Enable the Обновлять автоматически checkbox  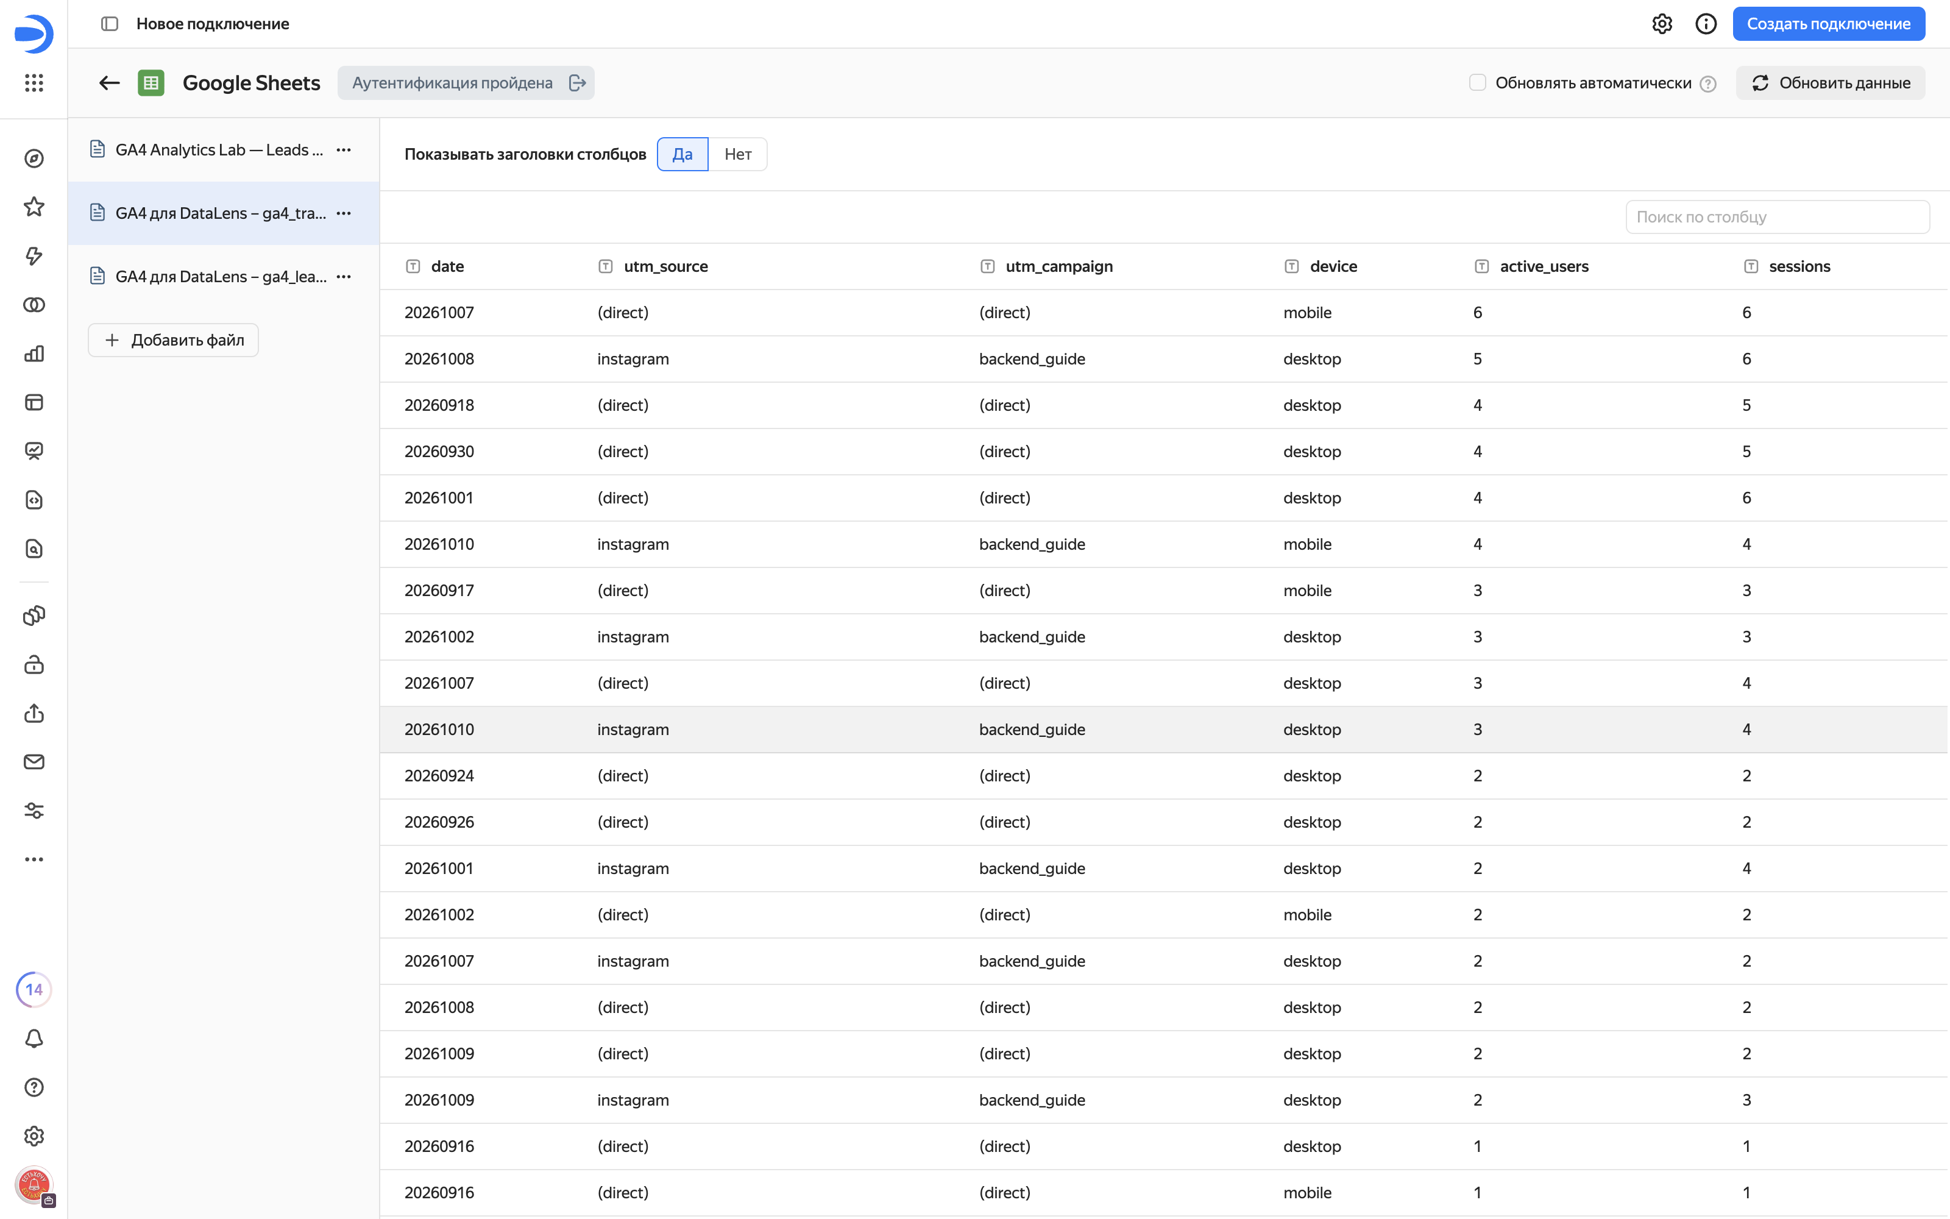1477,82
